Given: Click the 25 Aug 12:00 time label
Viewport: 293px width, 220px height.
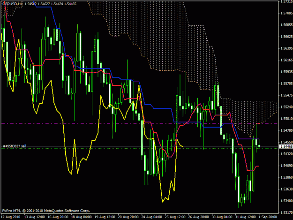Looking at the screenshot, I should click(175, 217).
